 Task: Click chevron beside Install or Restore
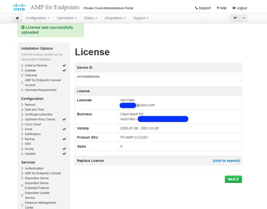(22, 66)
